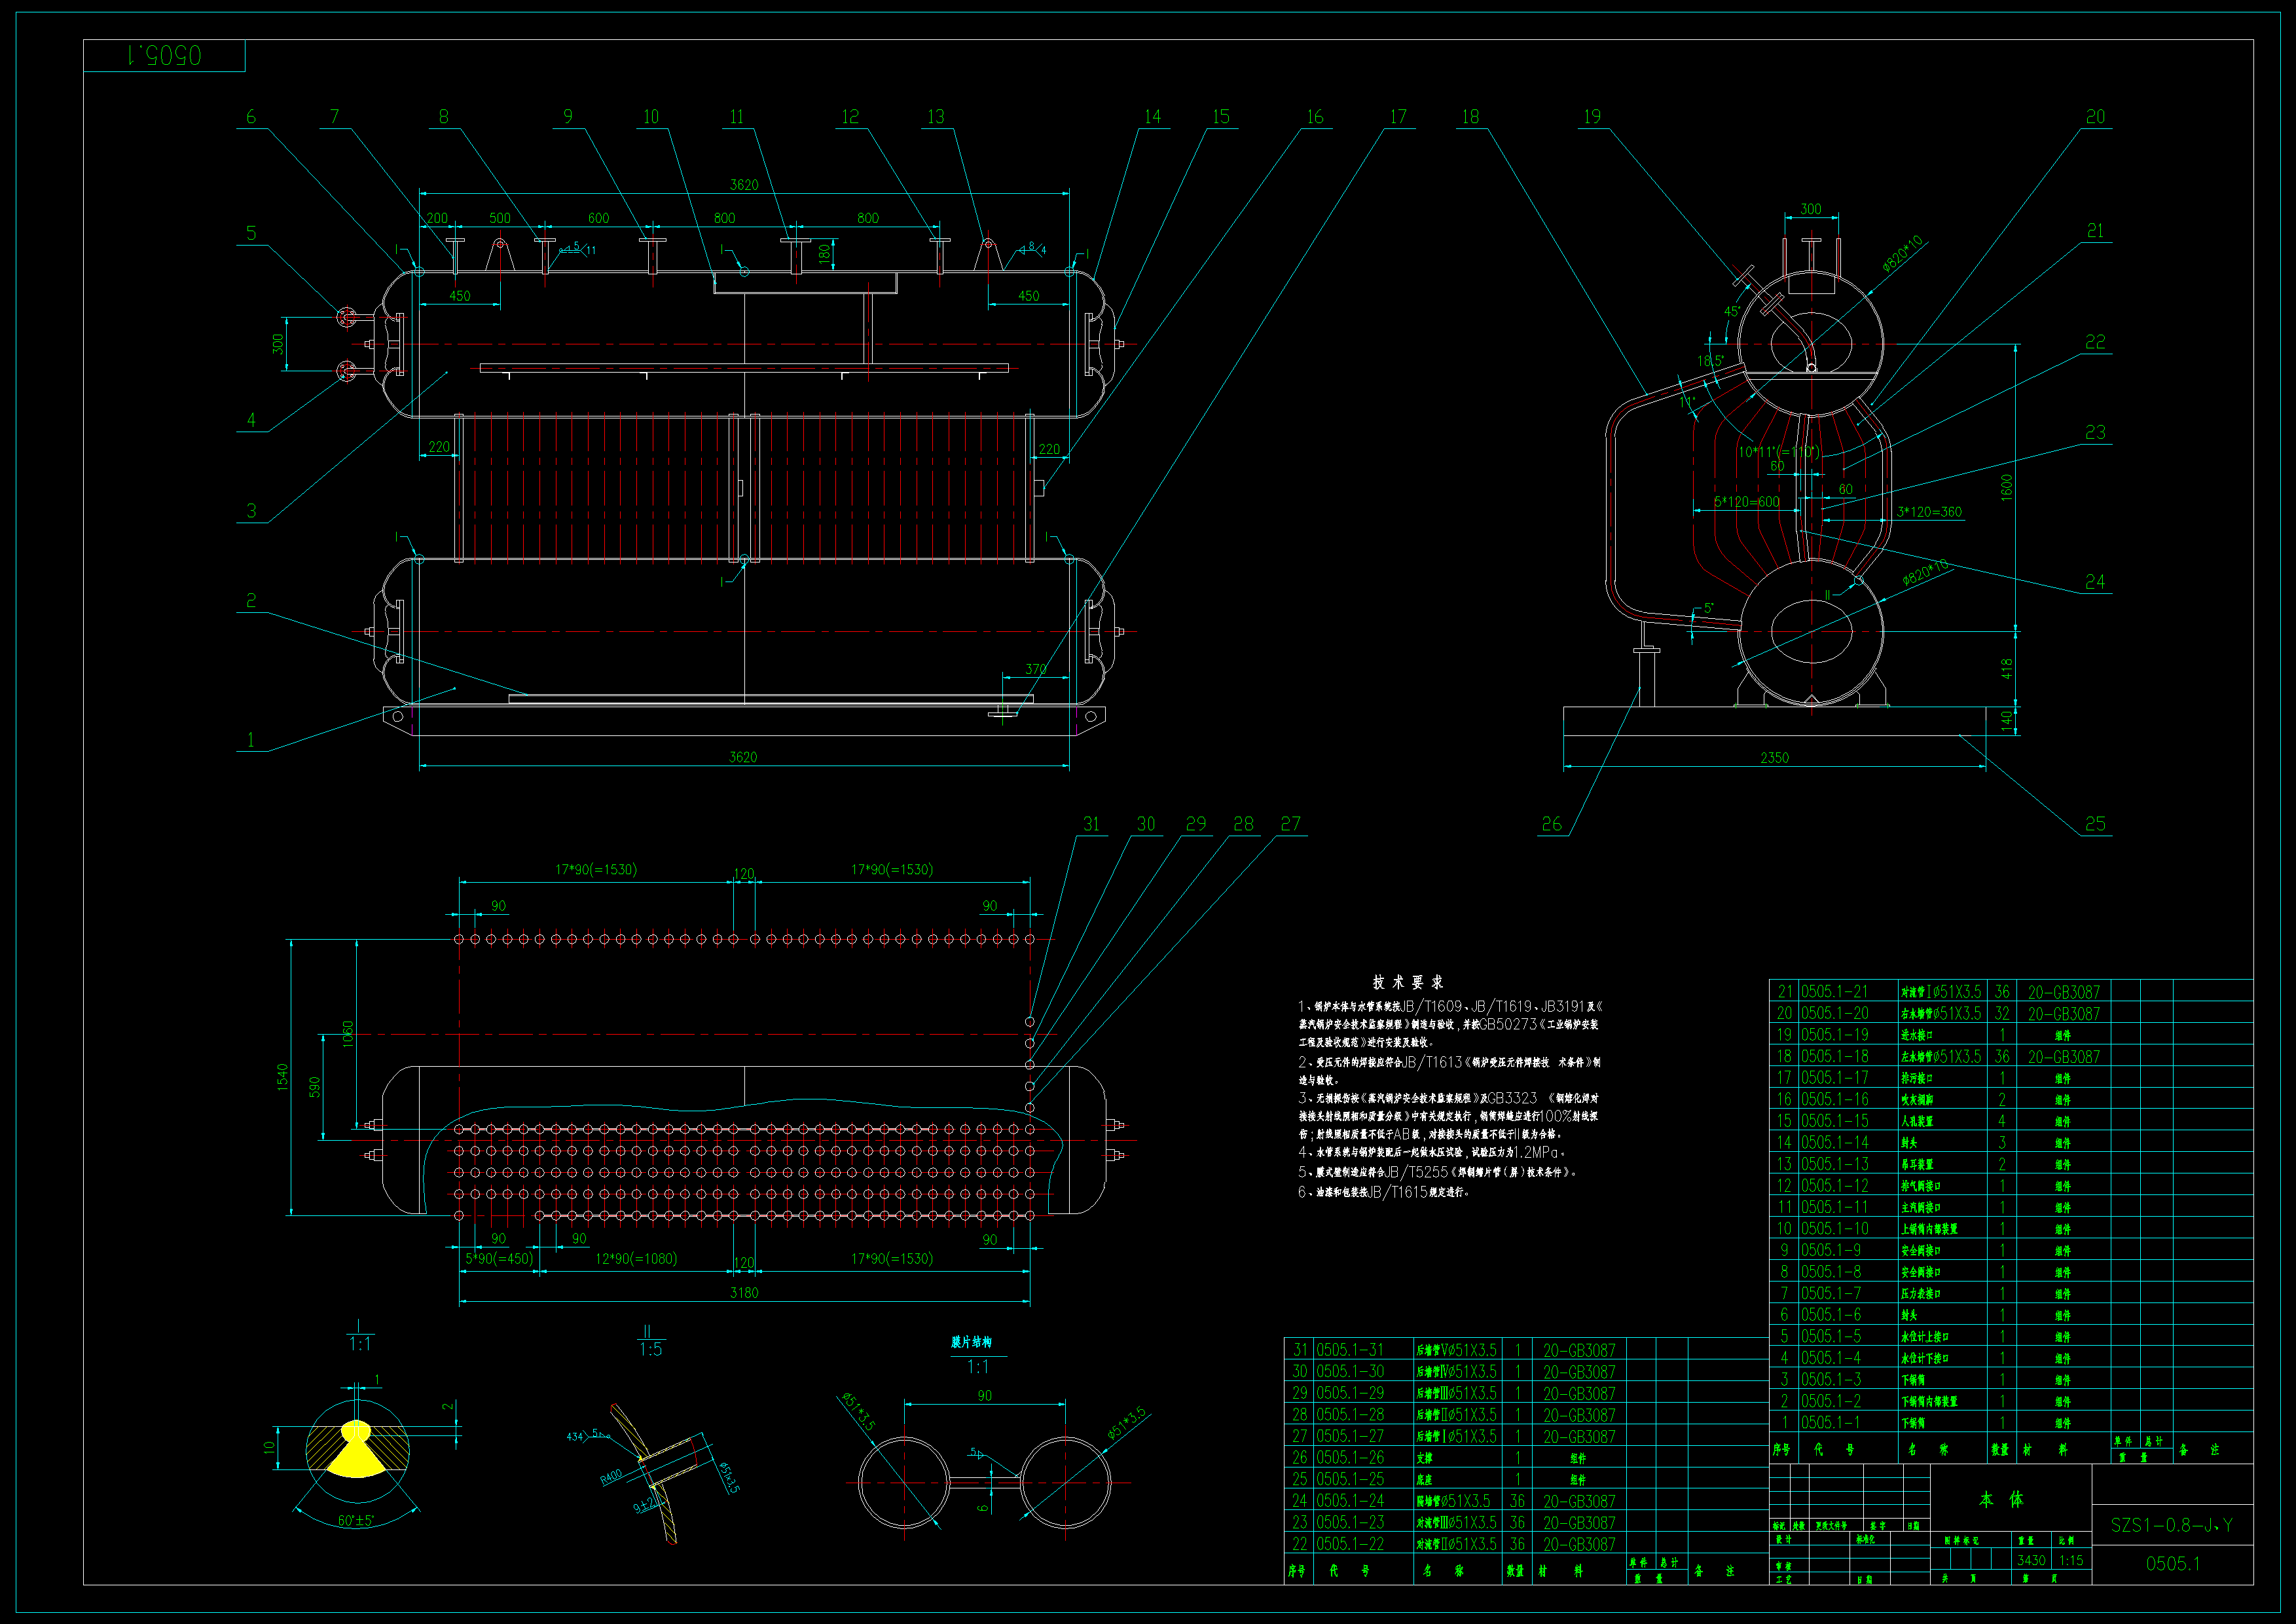Select the "SZS1-0.8-J、Y" model text in title block
Image resolution: width=2296 pixels, height=1624 pixels.
pyautogui.click(x=2171, y=1525)
